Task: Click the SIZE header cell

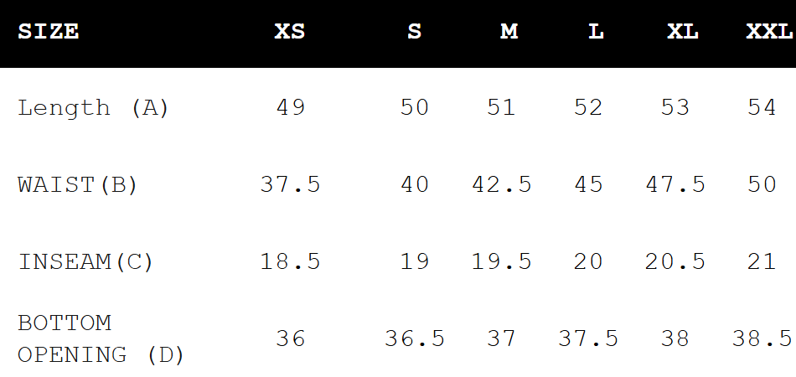Action: [49, 32]
